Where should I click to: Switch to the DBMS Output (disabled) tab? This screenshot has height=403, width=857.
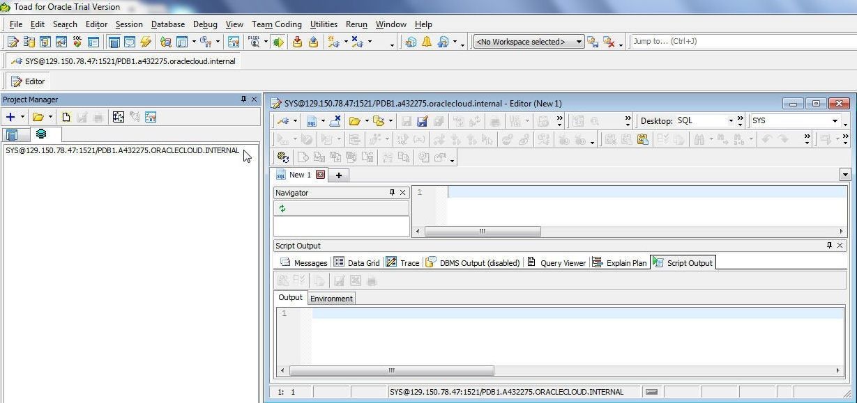click(x=472, y=262)
